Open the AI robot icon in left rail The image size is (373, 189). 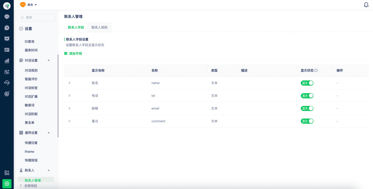[7, 83]
